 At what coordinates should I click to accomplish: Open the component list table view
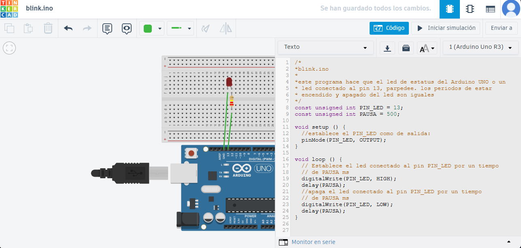[x=490, y=9]
